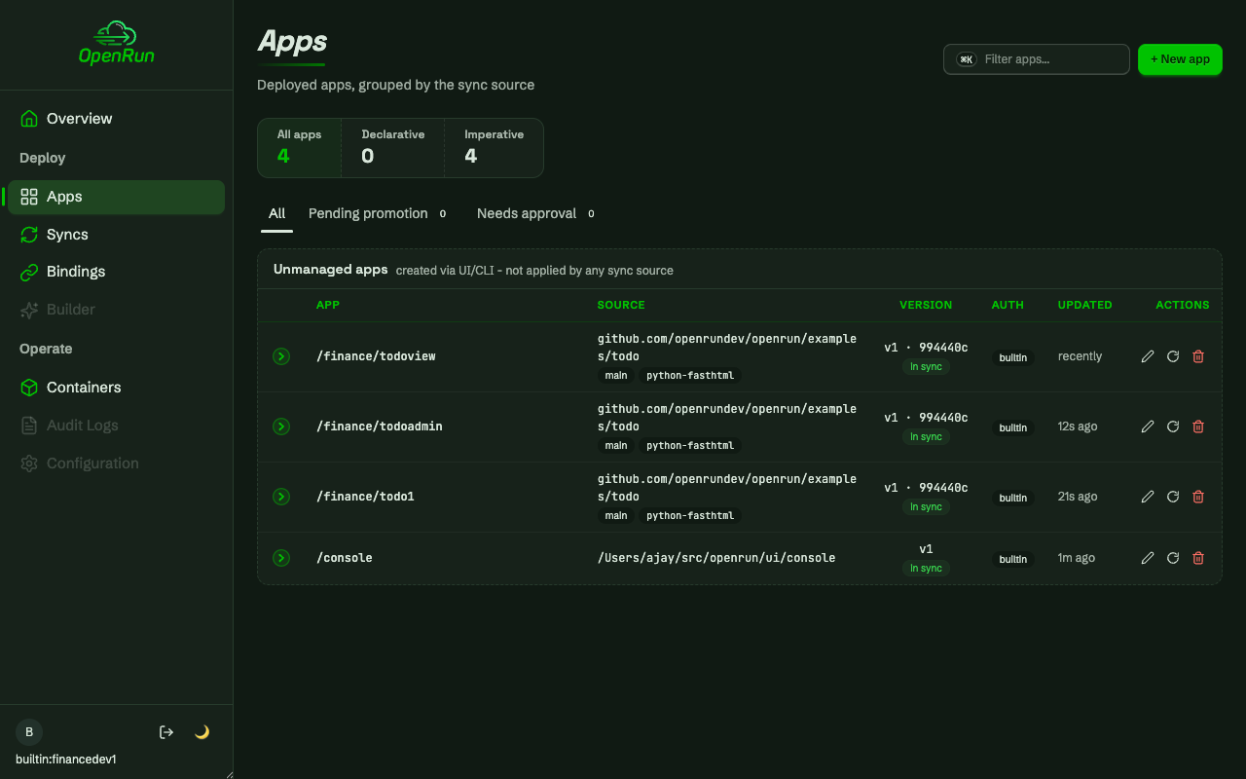1246x779 pixels.
Task: Click the SOURCE column header
Action: click(x=621, y=305)
